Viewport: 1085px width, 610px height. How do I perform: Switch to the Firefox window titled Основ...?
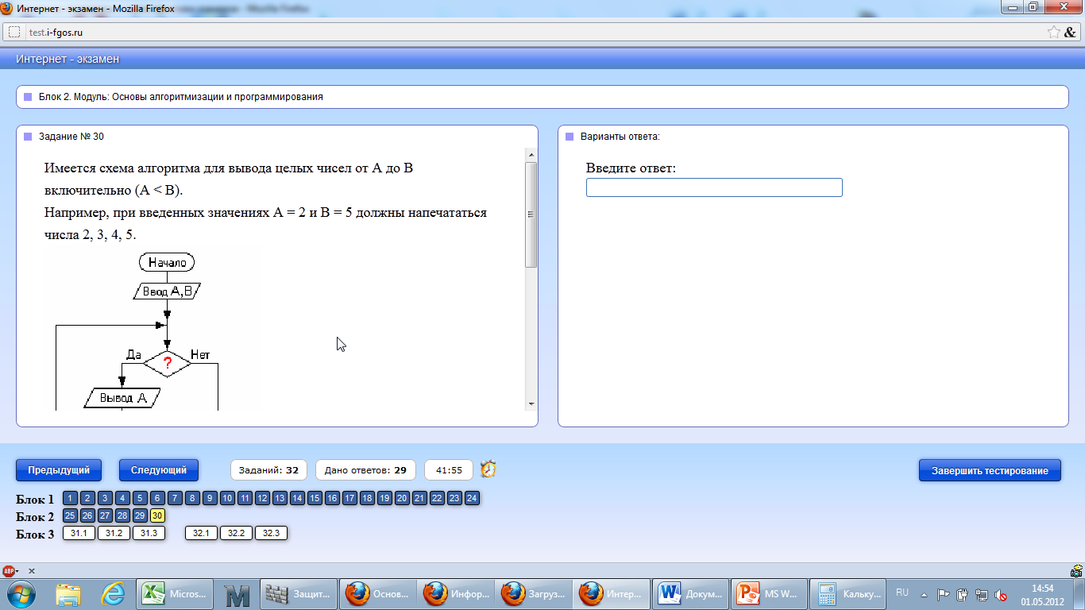point(376,594)
